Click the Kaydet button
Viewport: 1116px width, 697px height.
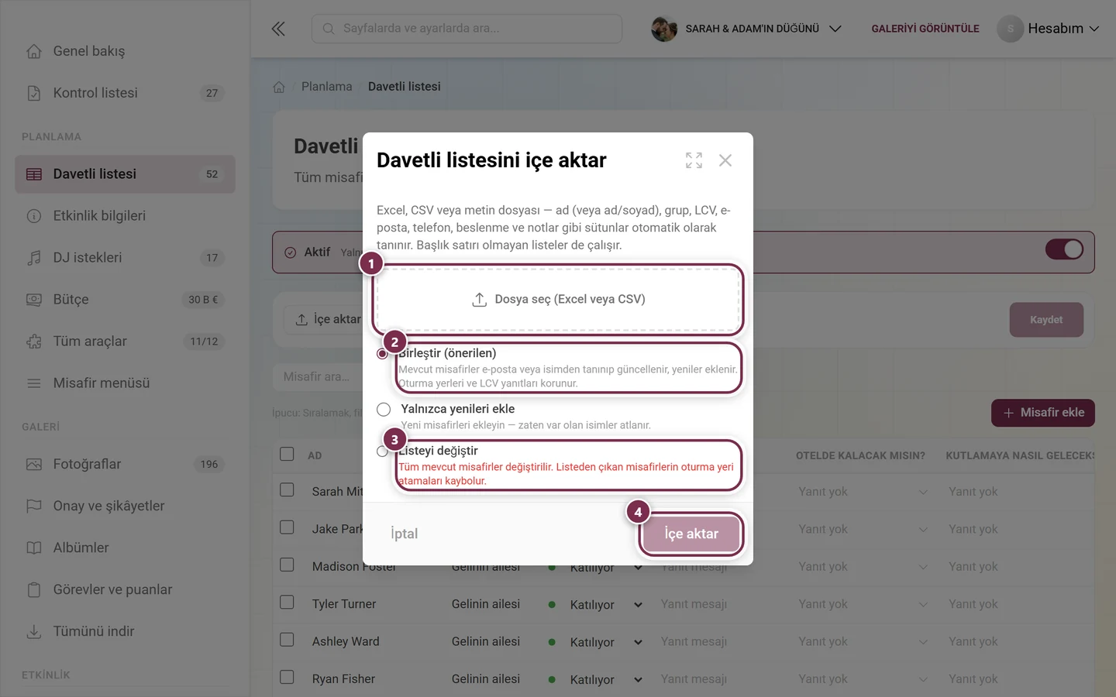tap(1046, 320)
